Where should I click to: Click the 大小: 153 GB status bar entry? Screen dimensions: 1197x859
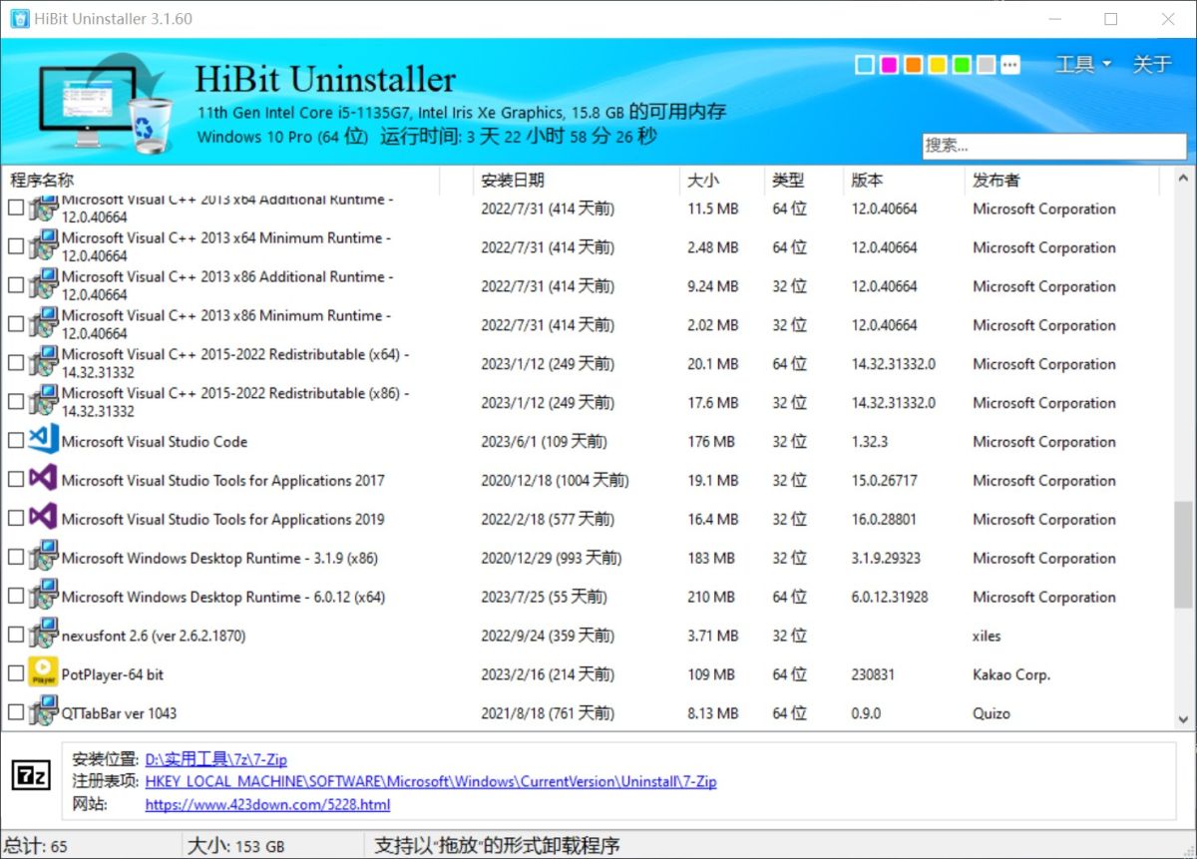tap(235, 846)
